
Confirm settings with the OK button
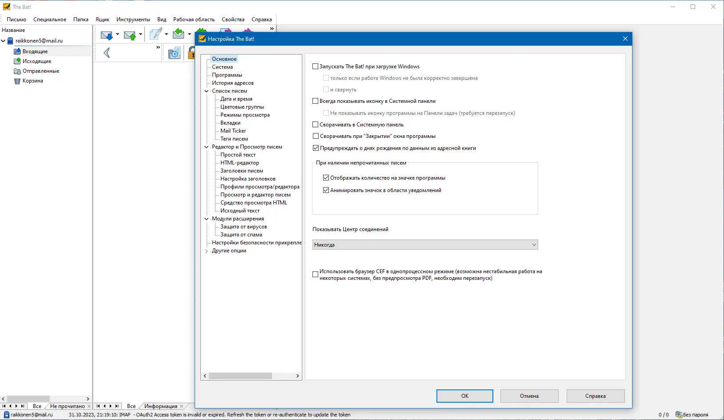click(x=465, y=396)
